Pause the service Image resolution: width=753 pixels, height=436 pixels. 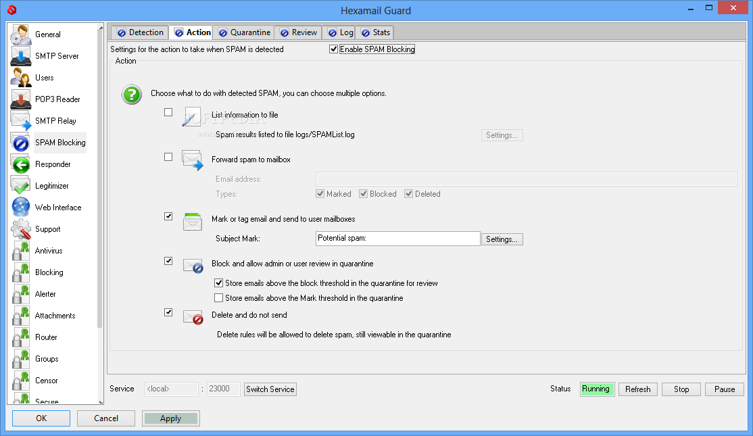pyautogui.click(x=724, y=389)
